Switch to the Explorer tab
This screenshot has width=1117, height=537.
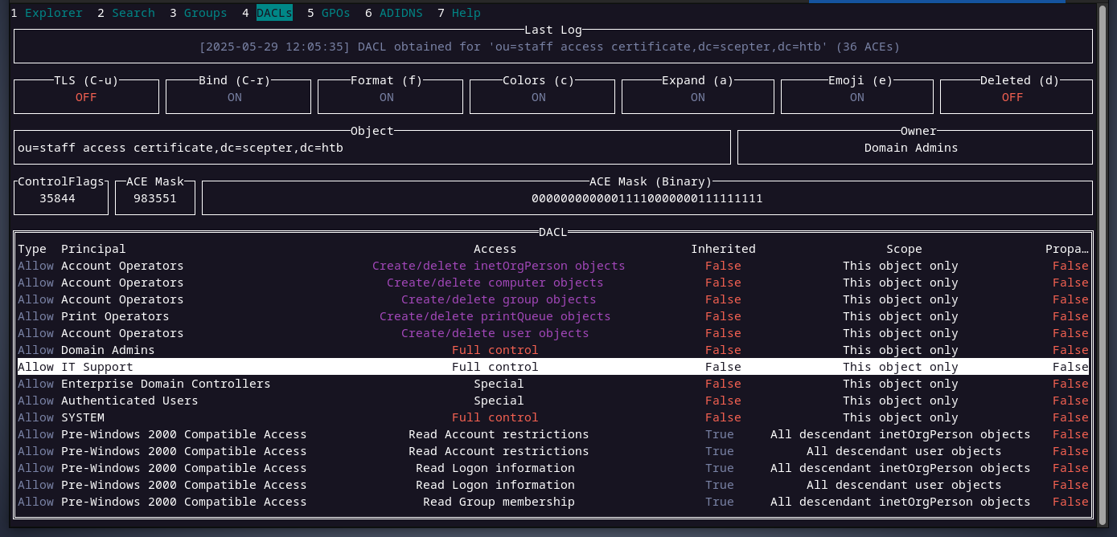pyautogui.click(x=53, y=13)
